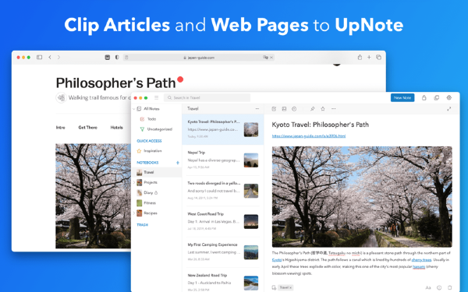The width and height of the screenshot is (468, 292).
Task: Click the translate icon in Safari address bar
Action: pyautogui.click(x=265, y=57)
